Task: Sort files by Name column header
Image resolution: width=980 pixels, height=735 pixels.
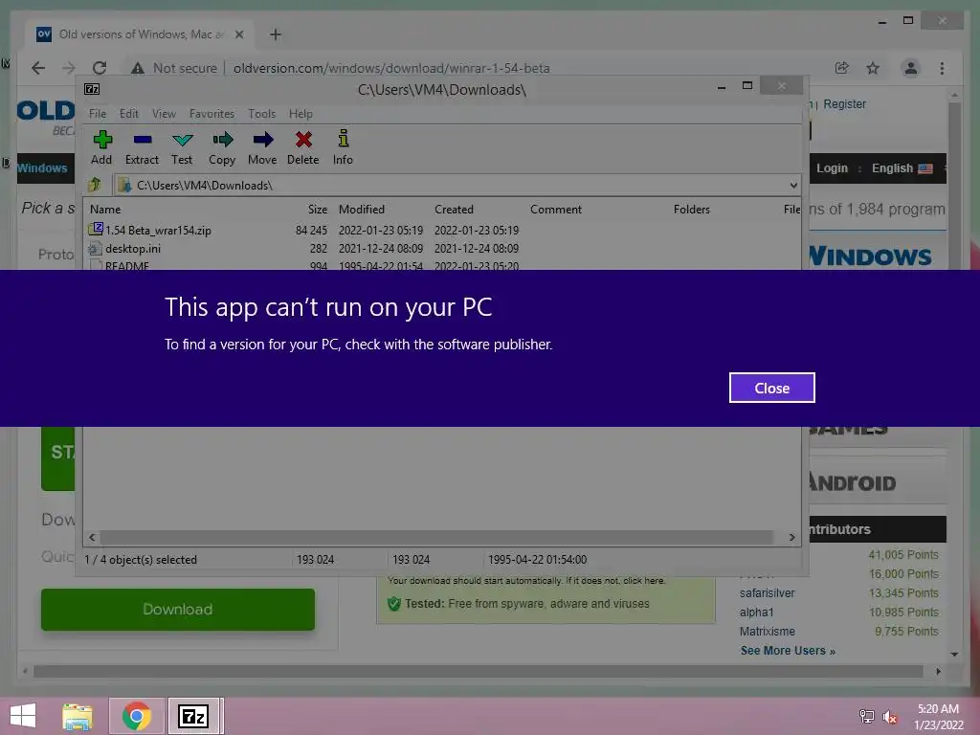Action: point(105,210)
